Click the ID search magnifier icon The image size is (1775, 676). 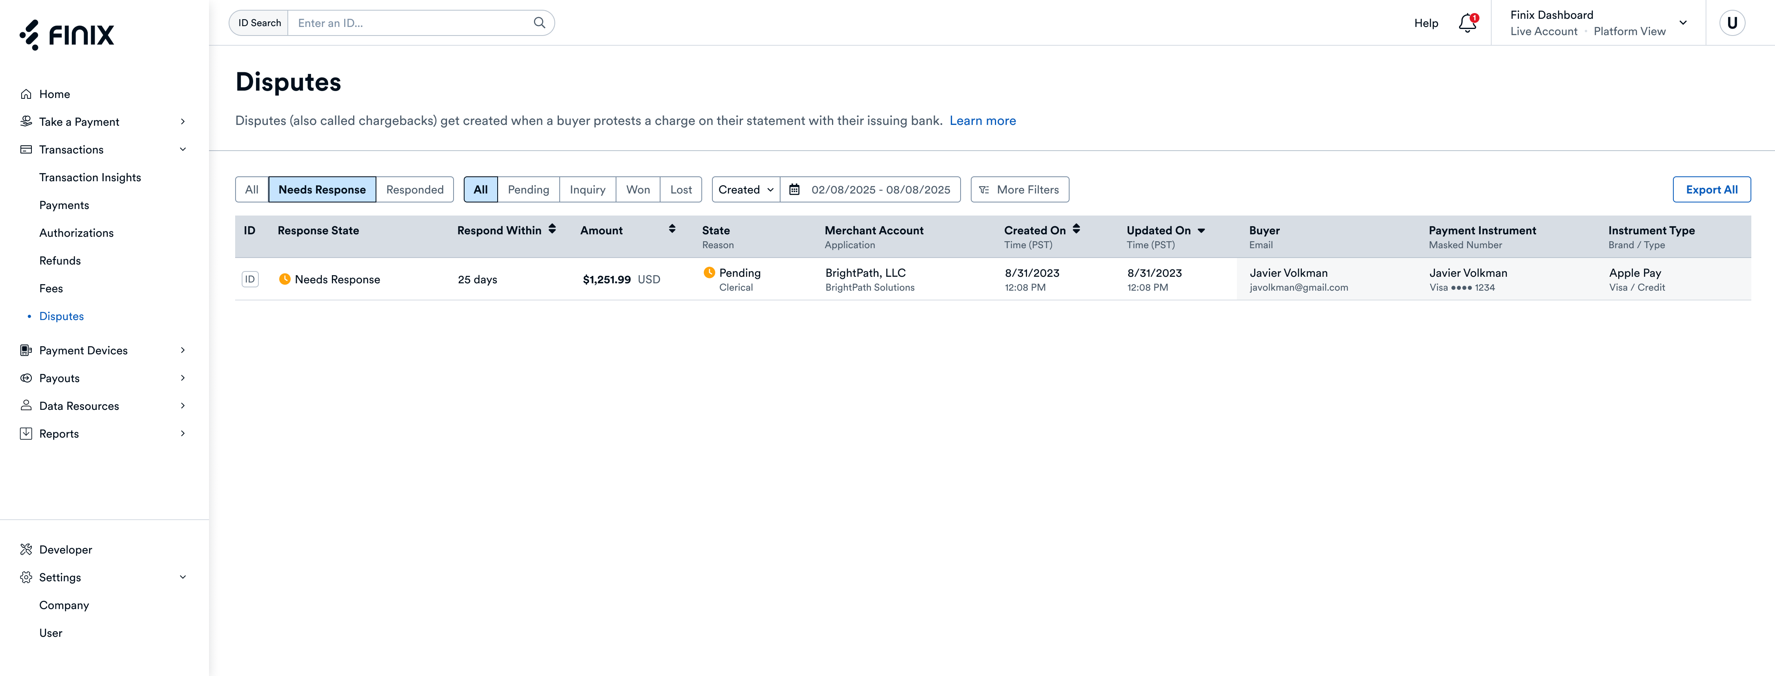(x=540, y=23)
